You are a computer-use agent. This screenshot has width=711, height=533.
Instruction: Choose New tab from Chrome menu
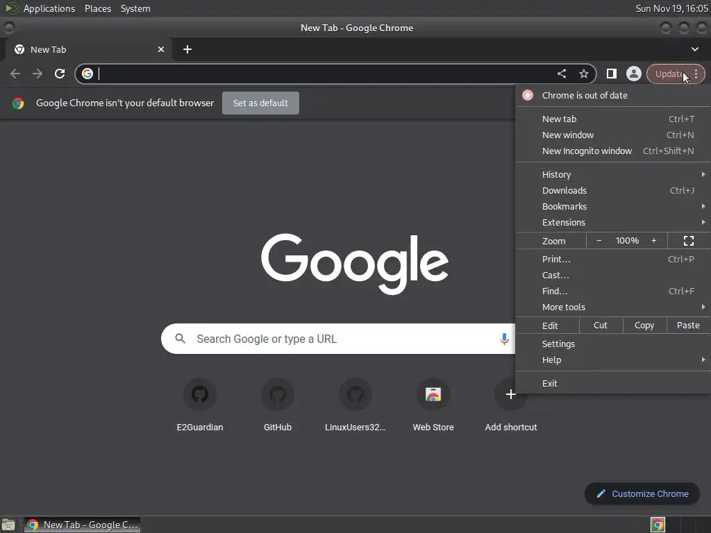pyautogui.click(x=613, y=119)
